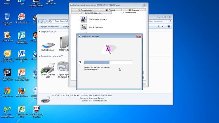Image resolution: width=219 pixels, height=123 pixels.
Task: Open the McAfee Security Scan Plus shortcut
Action: click(37, 112)
